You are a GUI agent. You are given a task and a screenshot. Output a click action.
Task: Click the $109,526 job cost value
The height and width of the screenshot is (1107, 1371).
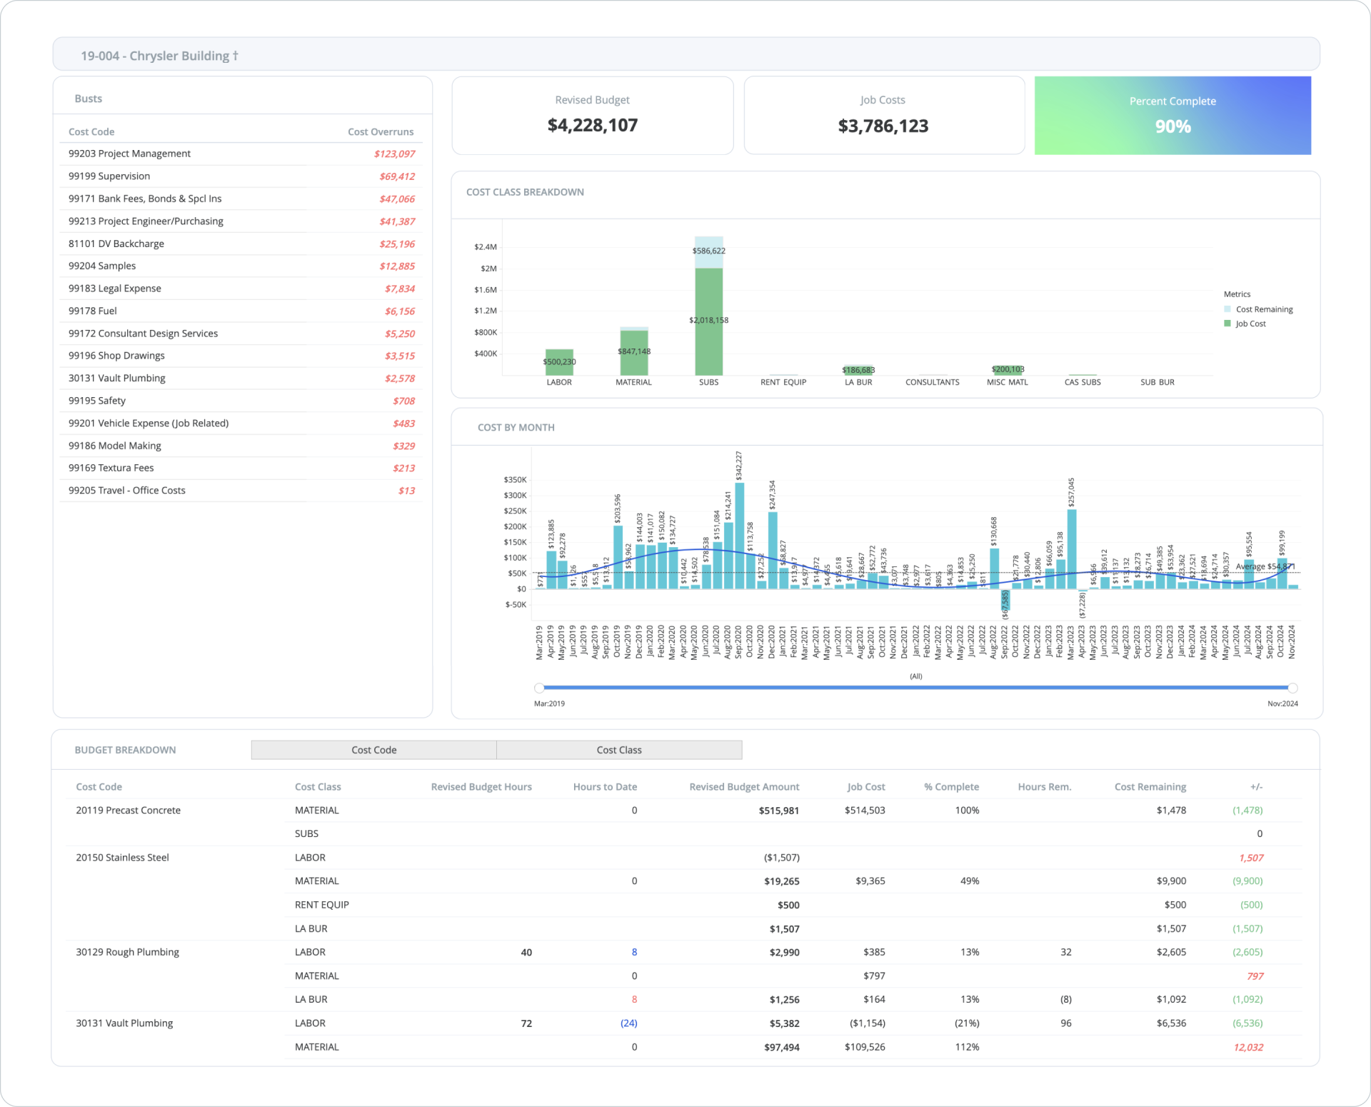pyautogui.click(x=865, y=1047)
